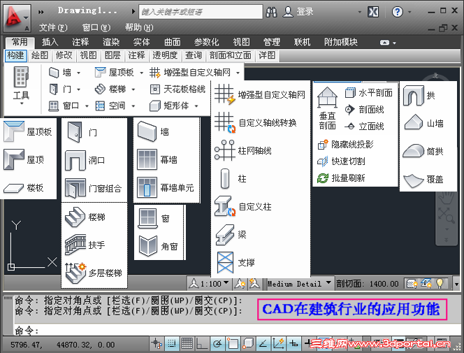Click the 命令 command line input
This screenshot has height=353, width=464.
pyautogui.click(x=238, y=330)
